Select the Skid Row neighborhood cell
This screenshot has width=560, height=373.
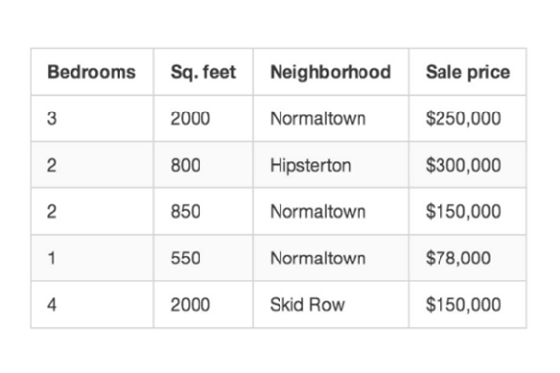tap(331, 305)
